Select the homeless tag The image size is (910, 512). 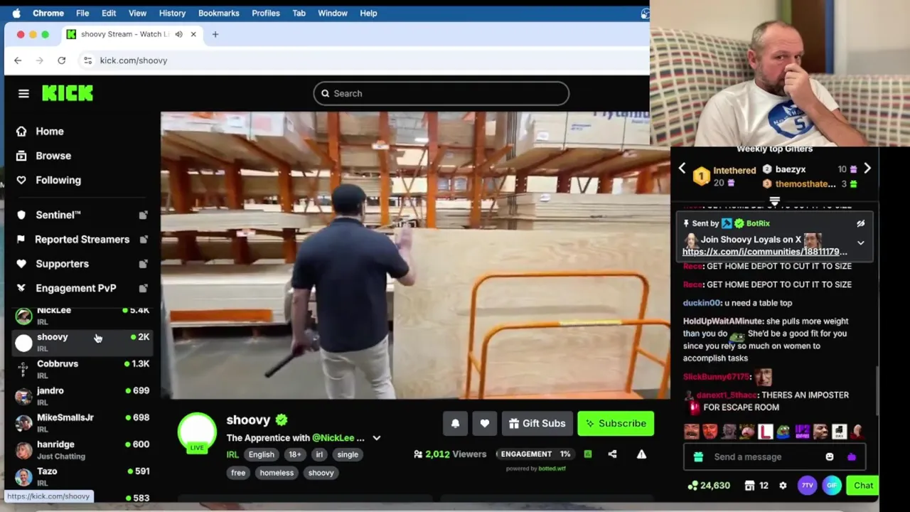click(277, 473)
